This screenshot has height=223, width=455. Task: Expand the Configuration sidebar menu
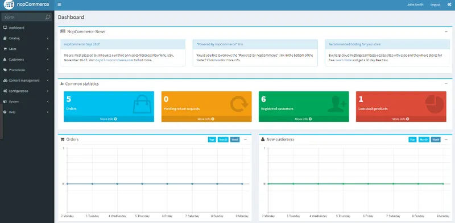coord(27,91)
